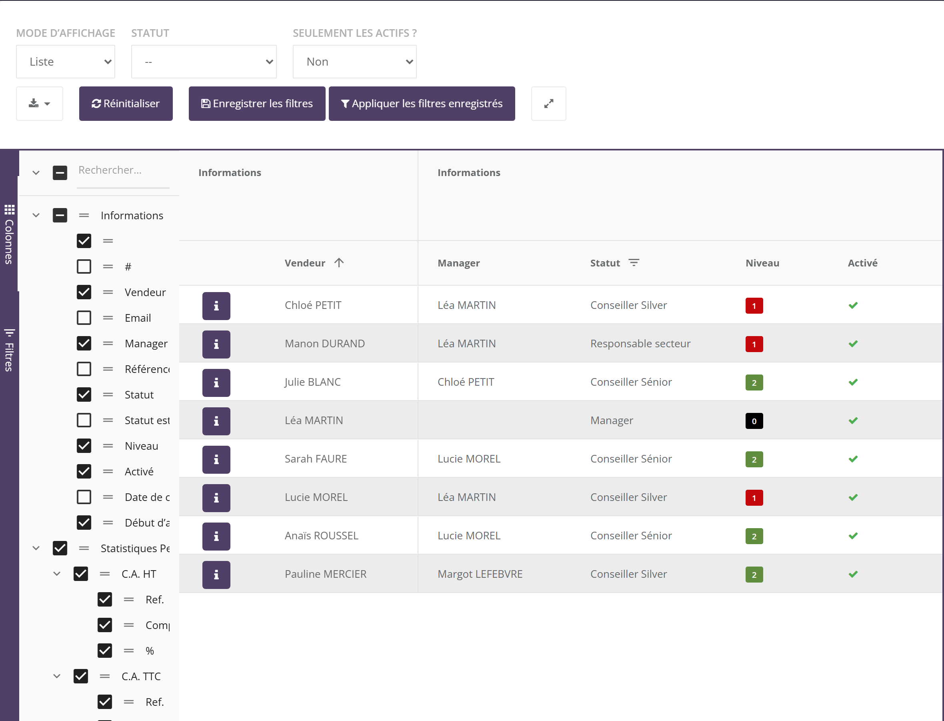Click drag handle next to # column item
This screenshot has width=944, height=721.
[108, 266]
